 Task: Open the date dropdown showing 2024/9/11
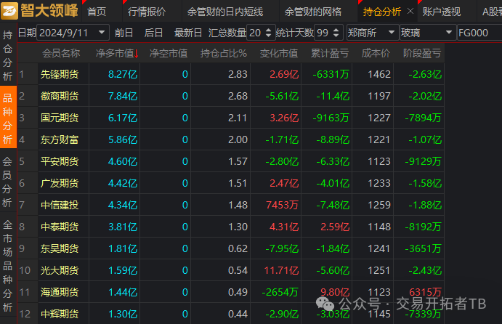102,33
